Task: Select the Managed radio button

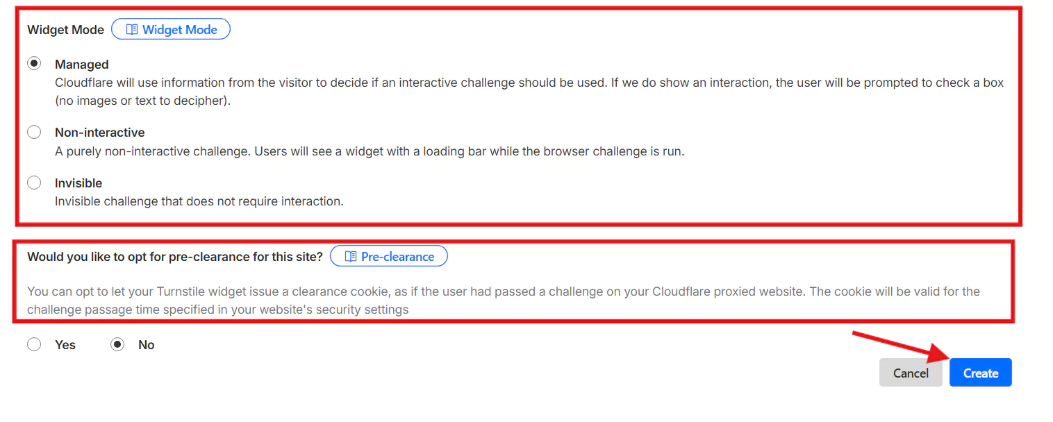Action: pyautogui.click(x=34, y=64)
